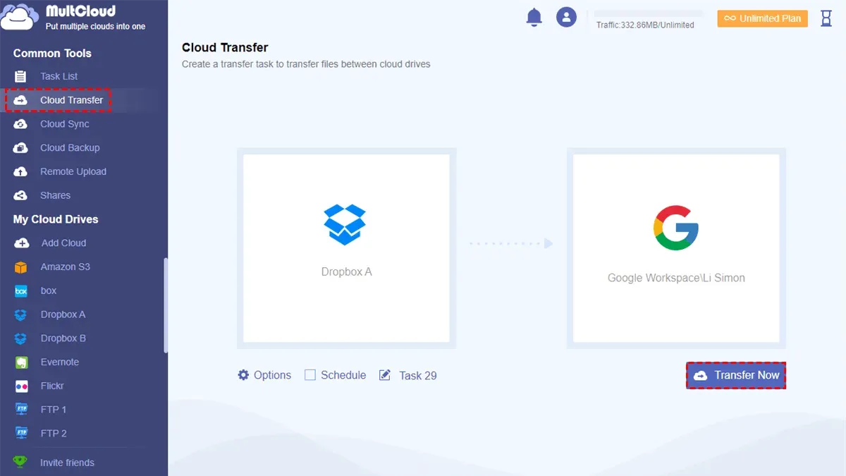Open Amazon S3 drive
This screenshot has width=846, height=476.
pos(65,267)
